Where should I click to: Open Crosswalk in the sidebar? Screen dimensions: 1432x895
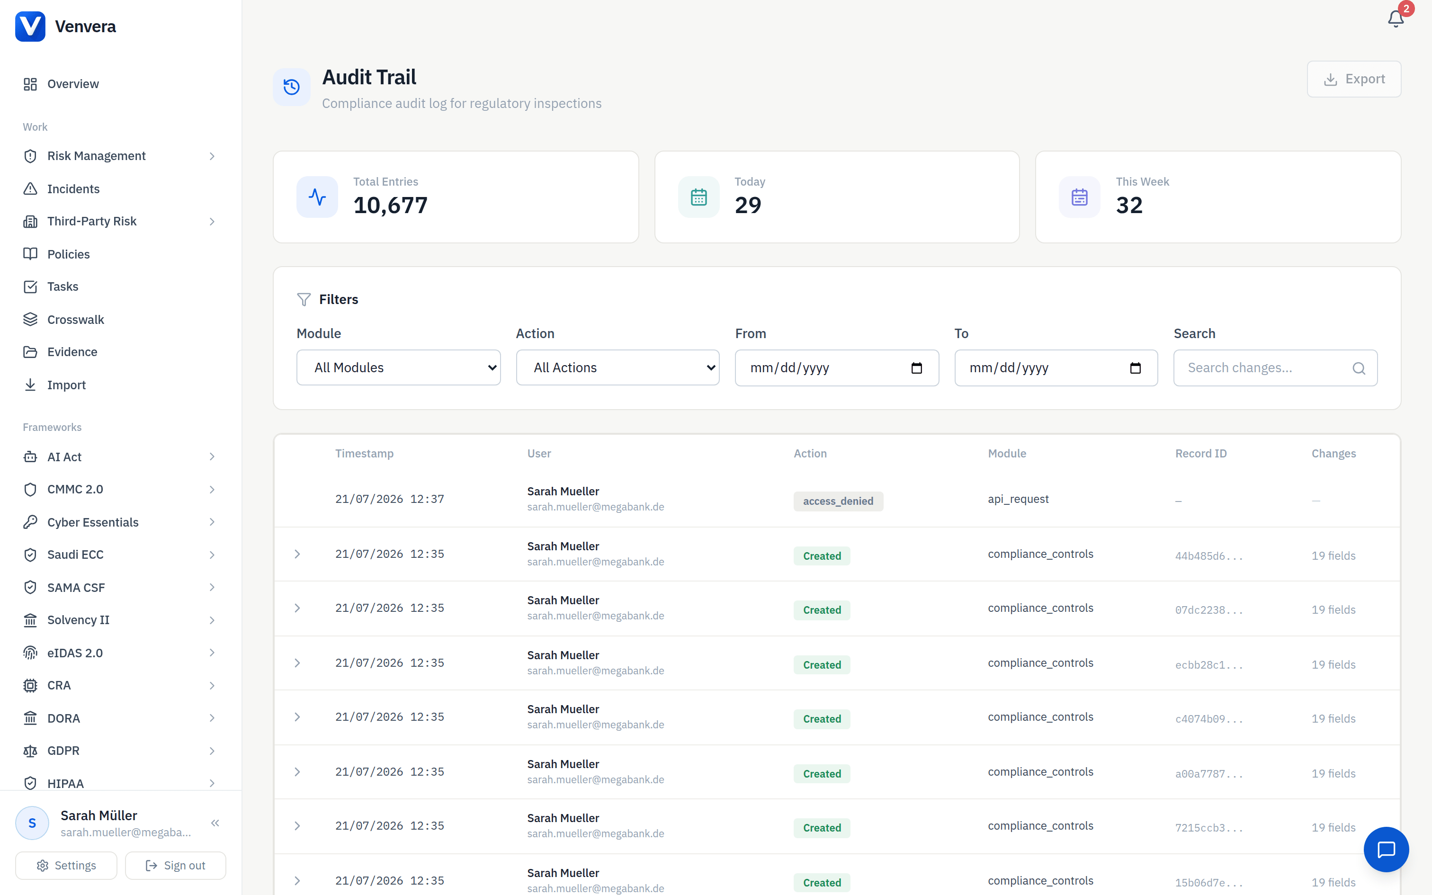pos(120,320)
